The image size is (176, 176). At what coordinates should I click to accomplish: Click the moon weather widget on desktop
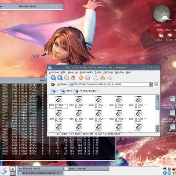pos(161,14)
